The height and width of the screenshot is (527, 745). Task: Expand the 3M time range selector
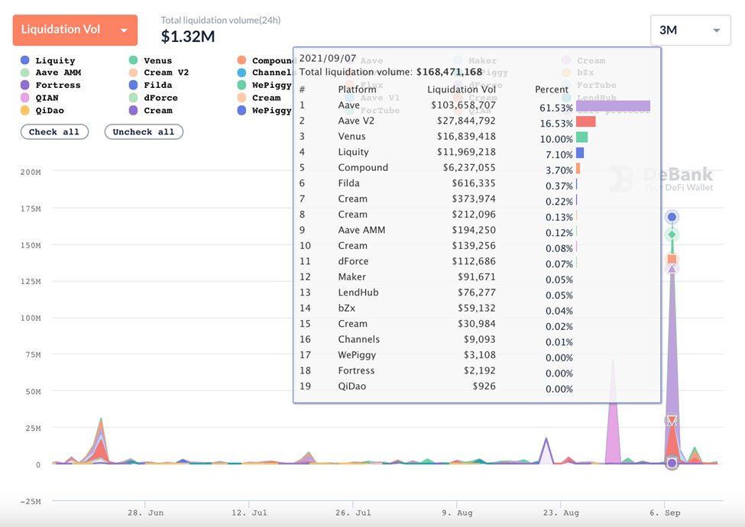[x=690, y=31]
